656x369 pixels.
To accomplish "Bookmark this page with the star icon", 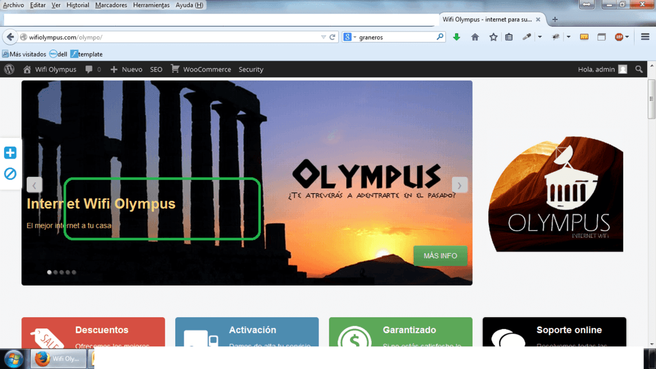I will (493, 37).
